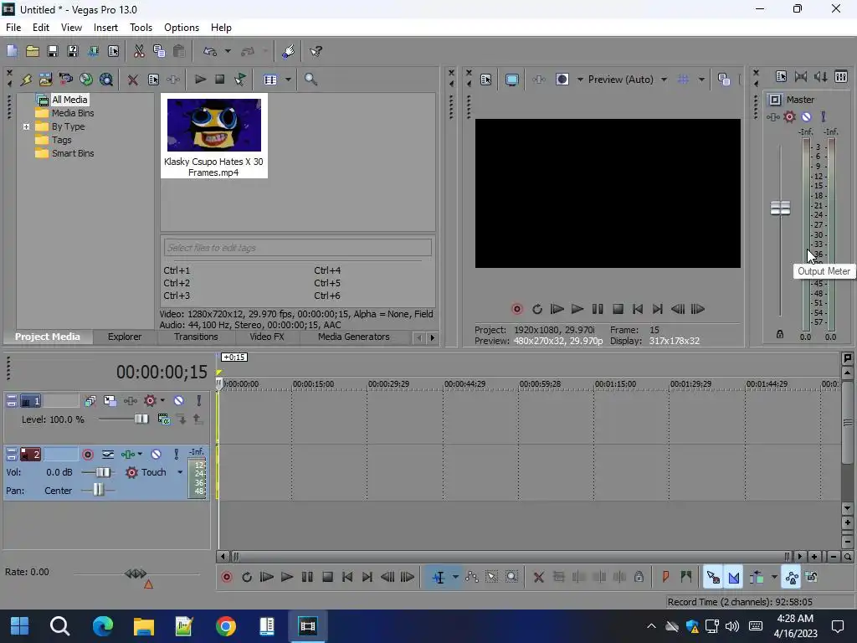Expand the By Type folder

[26, 127]
